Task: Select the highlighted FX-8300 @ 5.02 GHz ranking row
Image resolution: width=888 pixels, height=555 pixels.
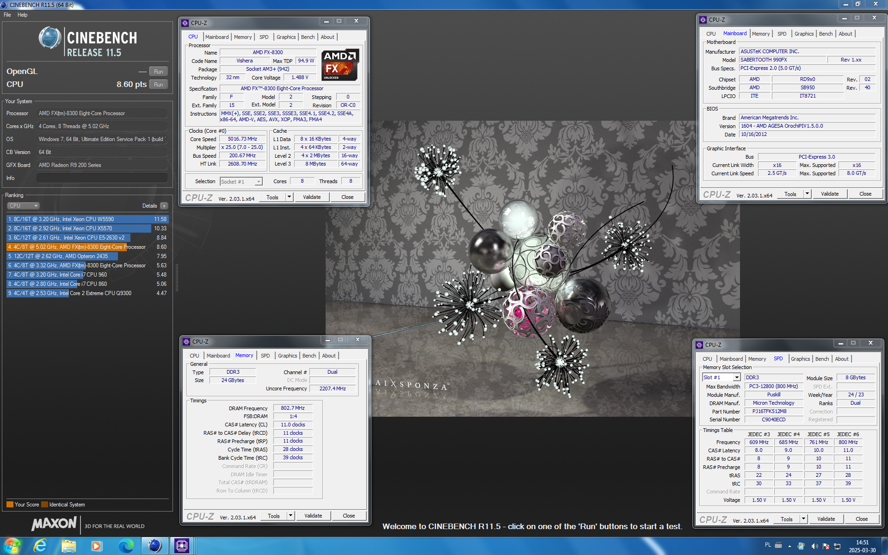Action: 87,247
